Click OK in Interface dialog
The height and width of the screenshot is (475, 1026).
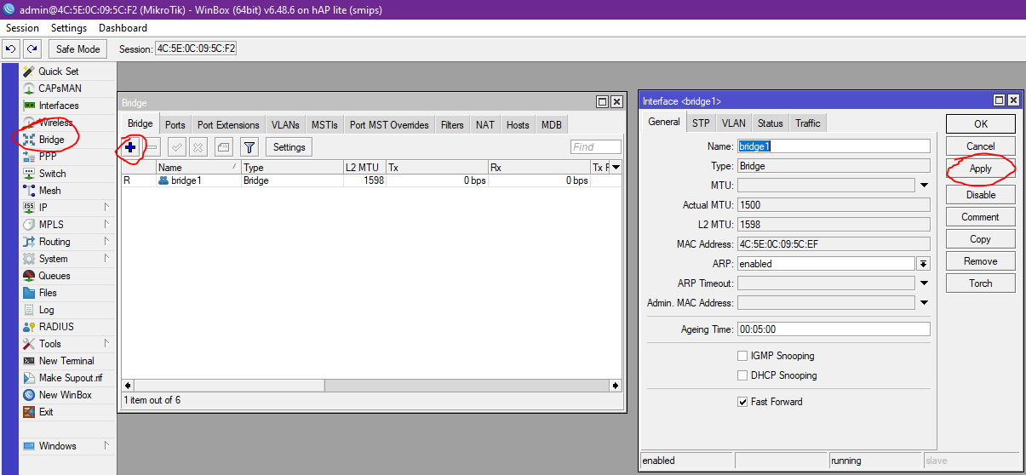981,124
